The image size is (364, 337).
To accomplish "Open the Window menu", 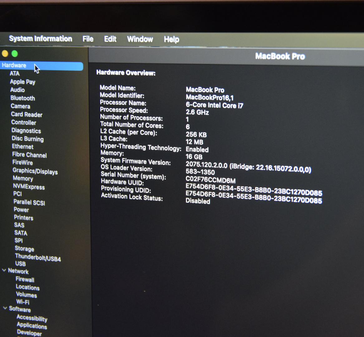I will (140, 39).
